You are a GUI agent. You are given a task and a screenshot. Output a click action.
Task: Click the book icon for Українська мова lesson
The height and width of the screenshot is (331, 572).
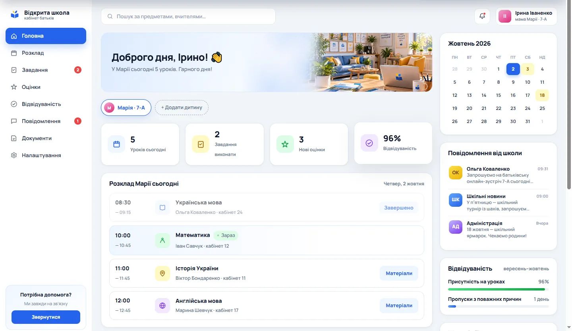162,207
